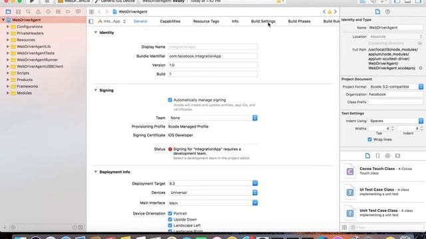Viewport: 426px width, 239px height.
Task: Open the Issue navigator warning icon
Action: [39, 12]
